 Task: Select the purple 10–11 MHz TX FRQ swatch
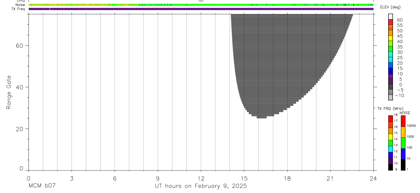click(x=390, y=161)
